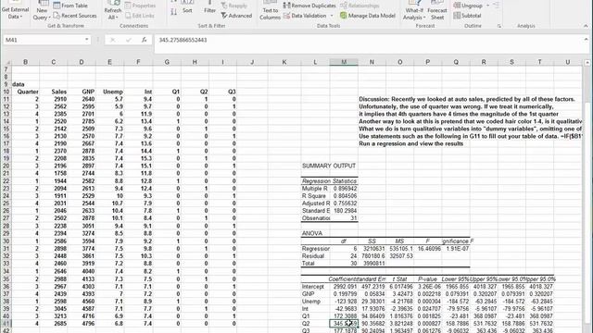Click the 'Regression Statistics' heading cell
The height and width of the screenshot is (333, 593).
(330, 181)
